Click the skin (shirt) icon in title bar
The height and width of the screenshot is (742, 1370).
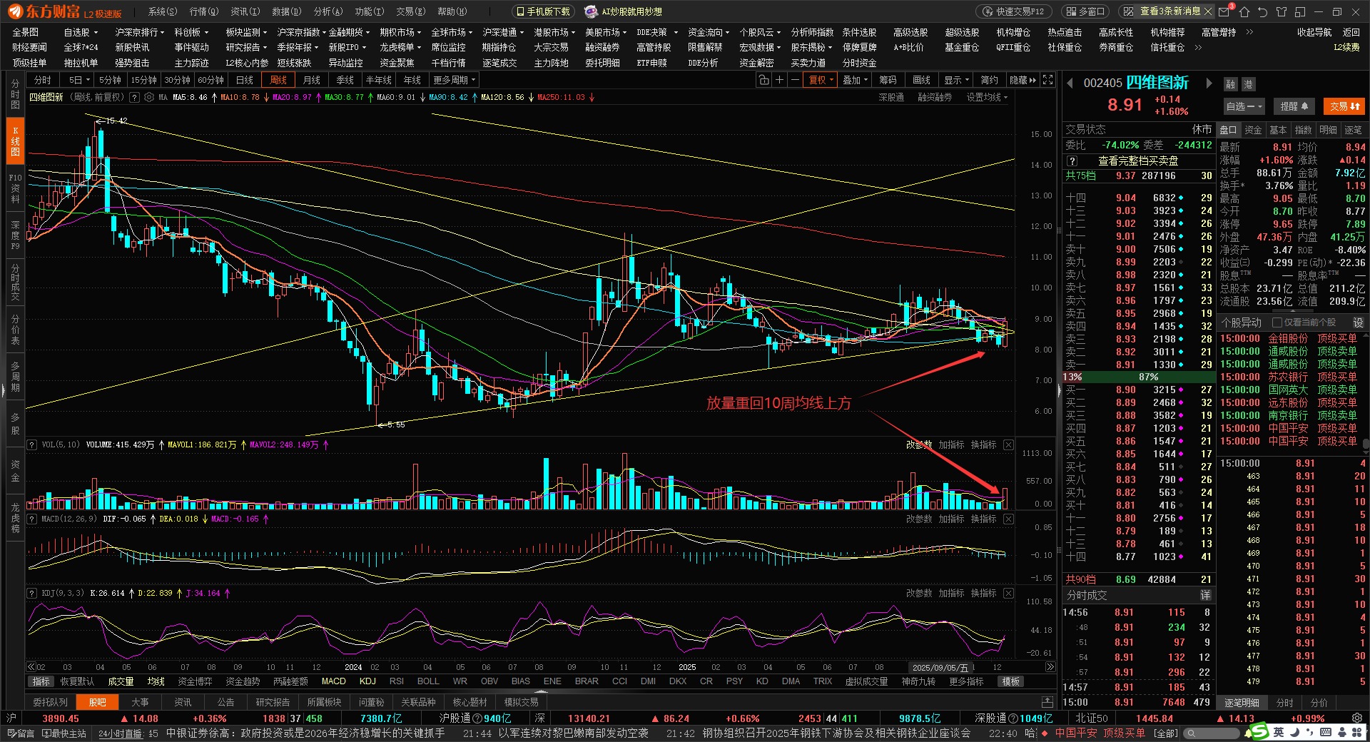tap(1282, 11)
